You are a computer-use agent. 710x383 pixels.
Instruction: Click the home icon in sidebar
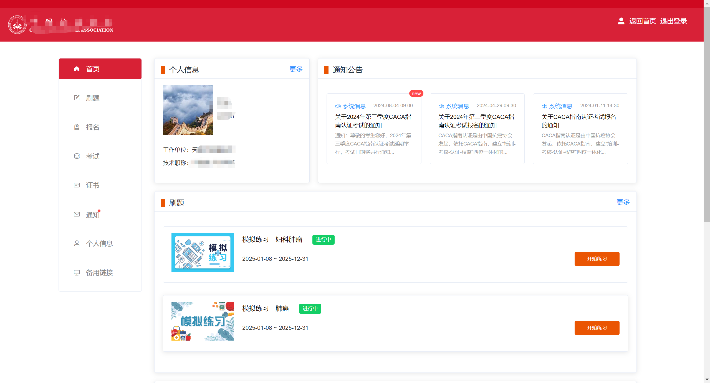tap(77, 69)
